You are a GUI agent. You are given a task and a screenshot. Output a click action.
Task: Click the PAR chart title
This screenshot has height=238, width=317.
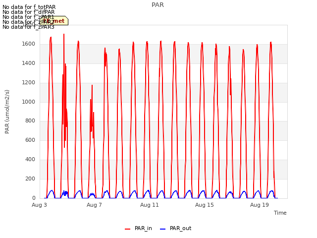[158, 5]
